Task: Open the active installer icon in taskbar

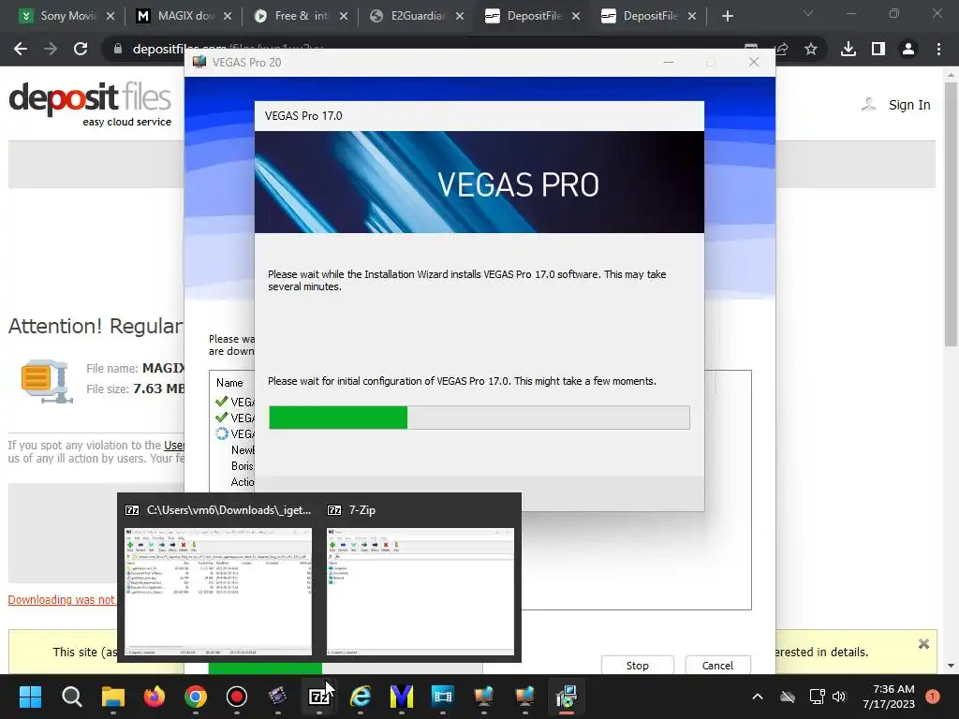Action: tap(567, 697)
